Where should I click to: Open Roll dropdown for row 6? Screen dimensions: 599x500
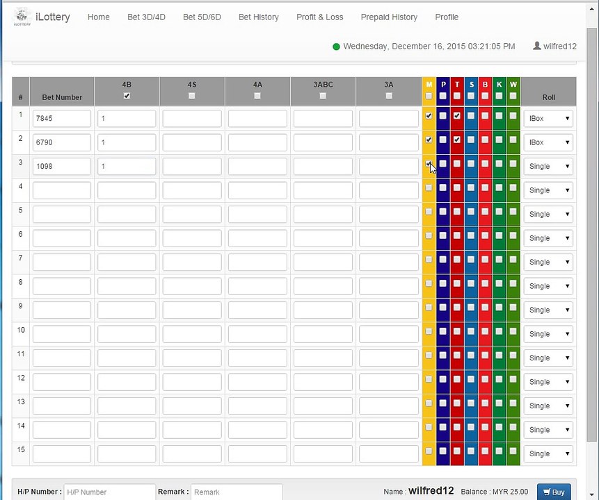click(x=548, y=238)
